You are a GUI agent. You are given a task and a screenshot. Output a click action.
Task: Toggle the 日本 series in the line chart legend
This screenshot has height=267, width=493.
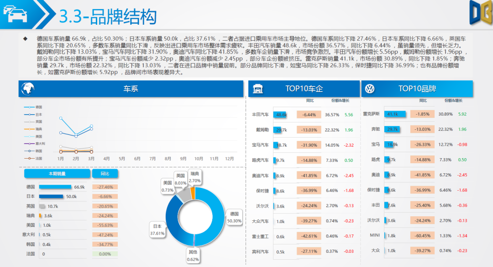pos(33,115)
